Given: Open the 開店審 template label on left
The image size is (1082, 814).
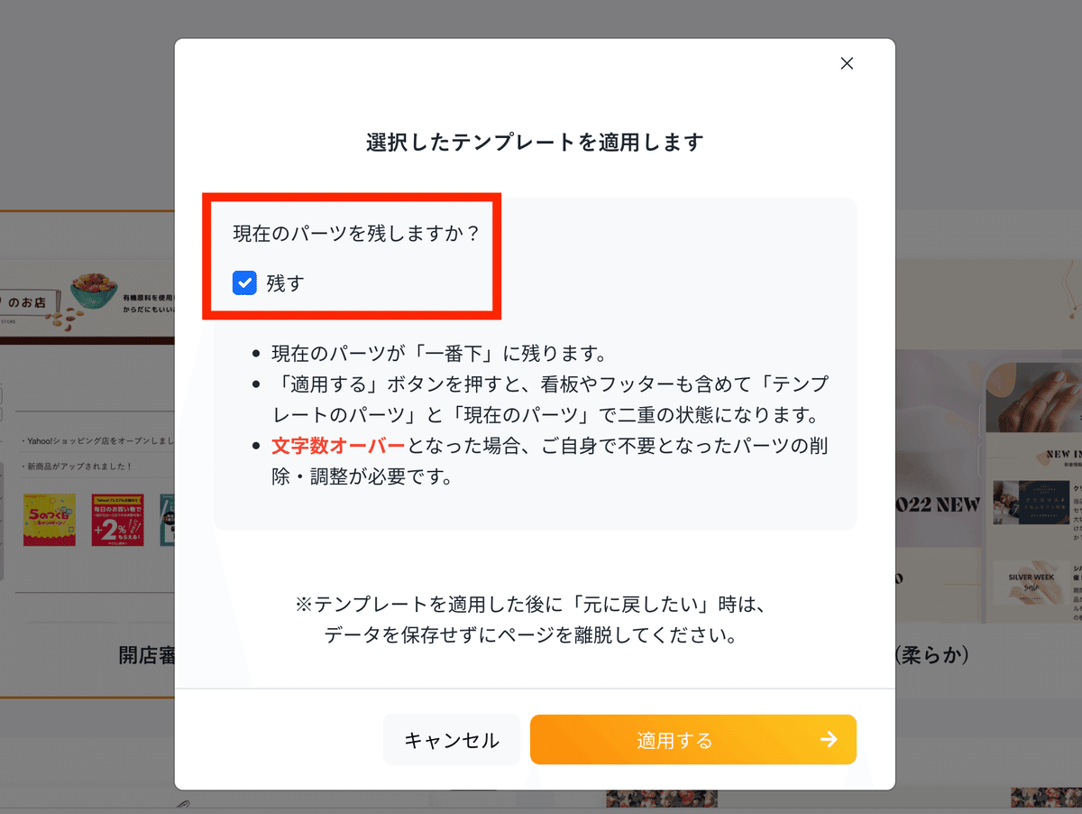Looking at the screenshot, I should click(x=146, y=655).
